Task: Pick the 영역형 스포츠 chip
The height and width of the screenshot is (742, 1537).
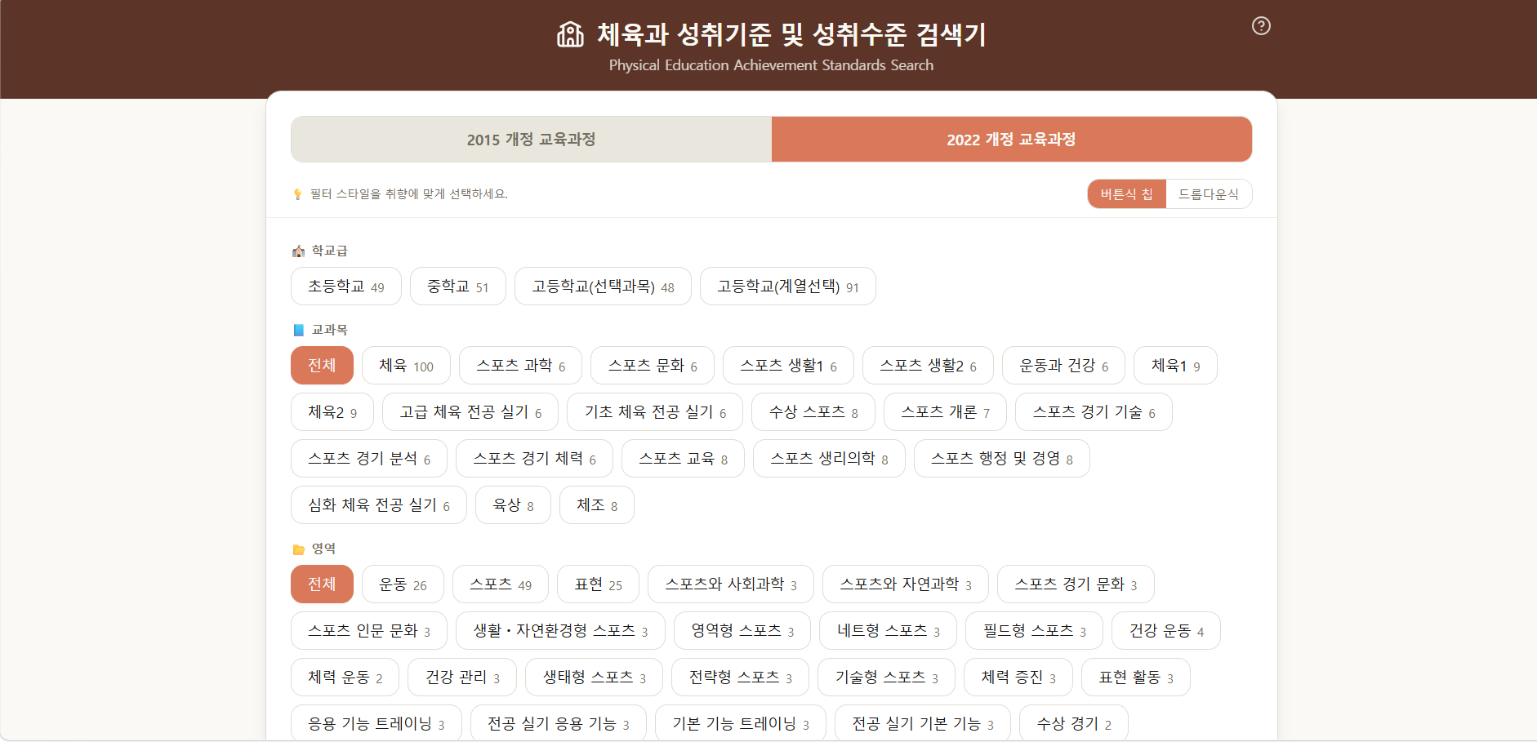Action: coord(742,631)
